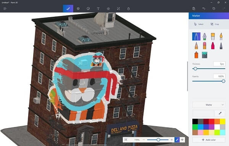This screenshot has width=229, height=146.
Task: Select the Pixel pen tool
Action: coord(221,45)
